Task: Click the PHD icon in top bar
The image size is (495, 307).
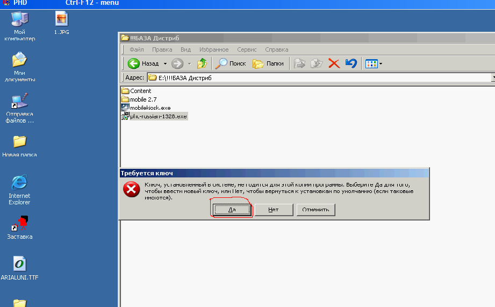Action: click(x=6, y=3)
